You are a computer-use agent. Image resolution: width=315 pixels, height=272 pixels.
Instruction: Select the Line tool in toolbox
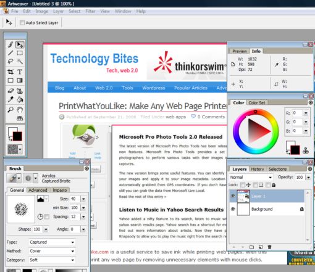10,53
